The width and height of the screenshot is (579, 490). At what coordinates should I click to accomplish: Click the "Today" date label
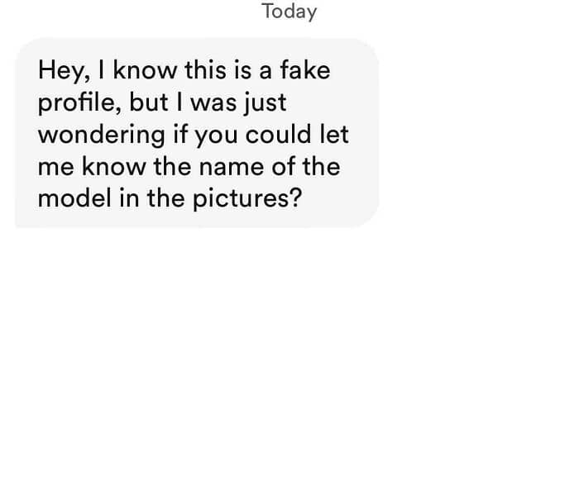[x=289, y=12]
